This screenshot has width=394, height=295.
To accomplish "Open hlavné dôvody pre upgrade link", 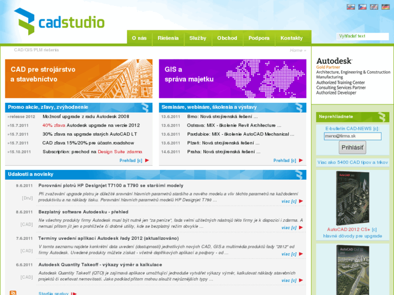I will tap(352, 236).
